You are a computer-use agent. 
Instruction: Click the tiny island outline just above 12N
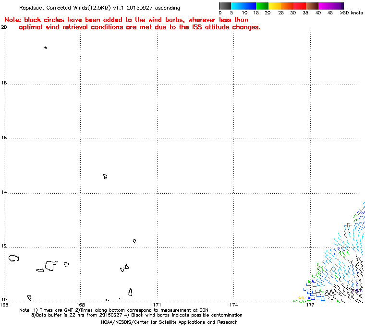click(x=134, y=241)
